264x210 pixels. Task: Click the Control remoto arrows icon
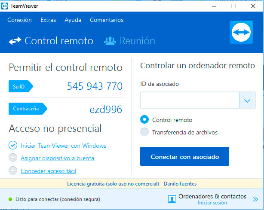[15, 41]
